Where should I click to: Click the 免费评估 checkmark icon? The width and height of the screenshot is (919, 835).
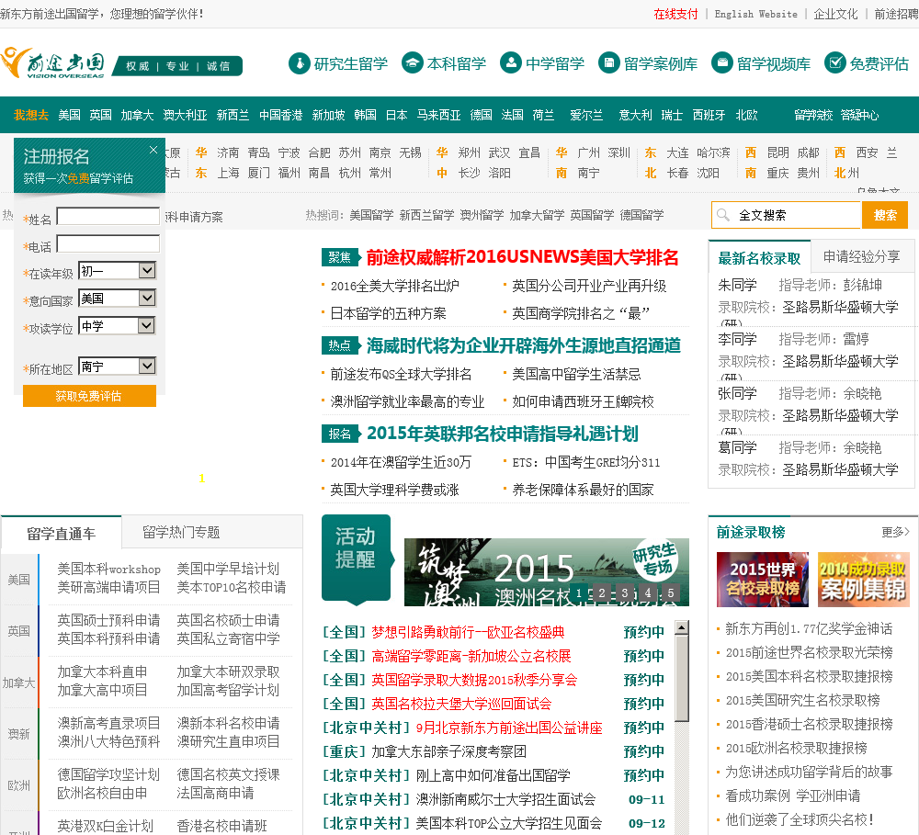coord(834,63)
